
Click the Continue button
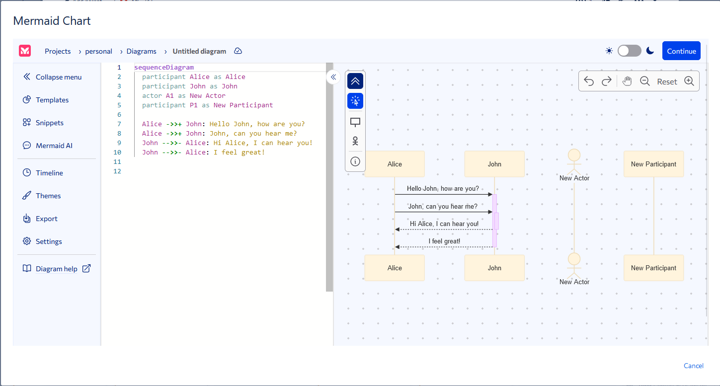[x=681, y=51]
